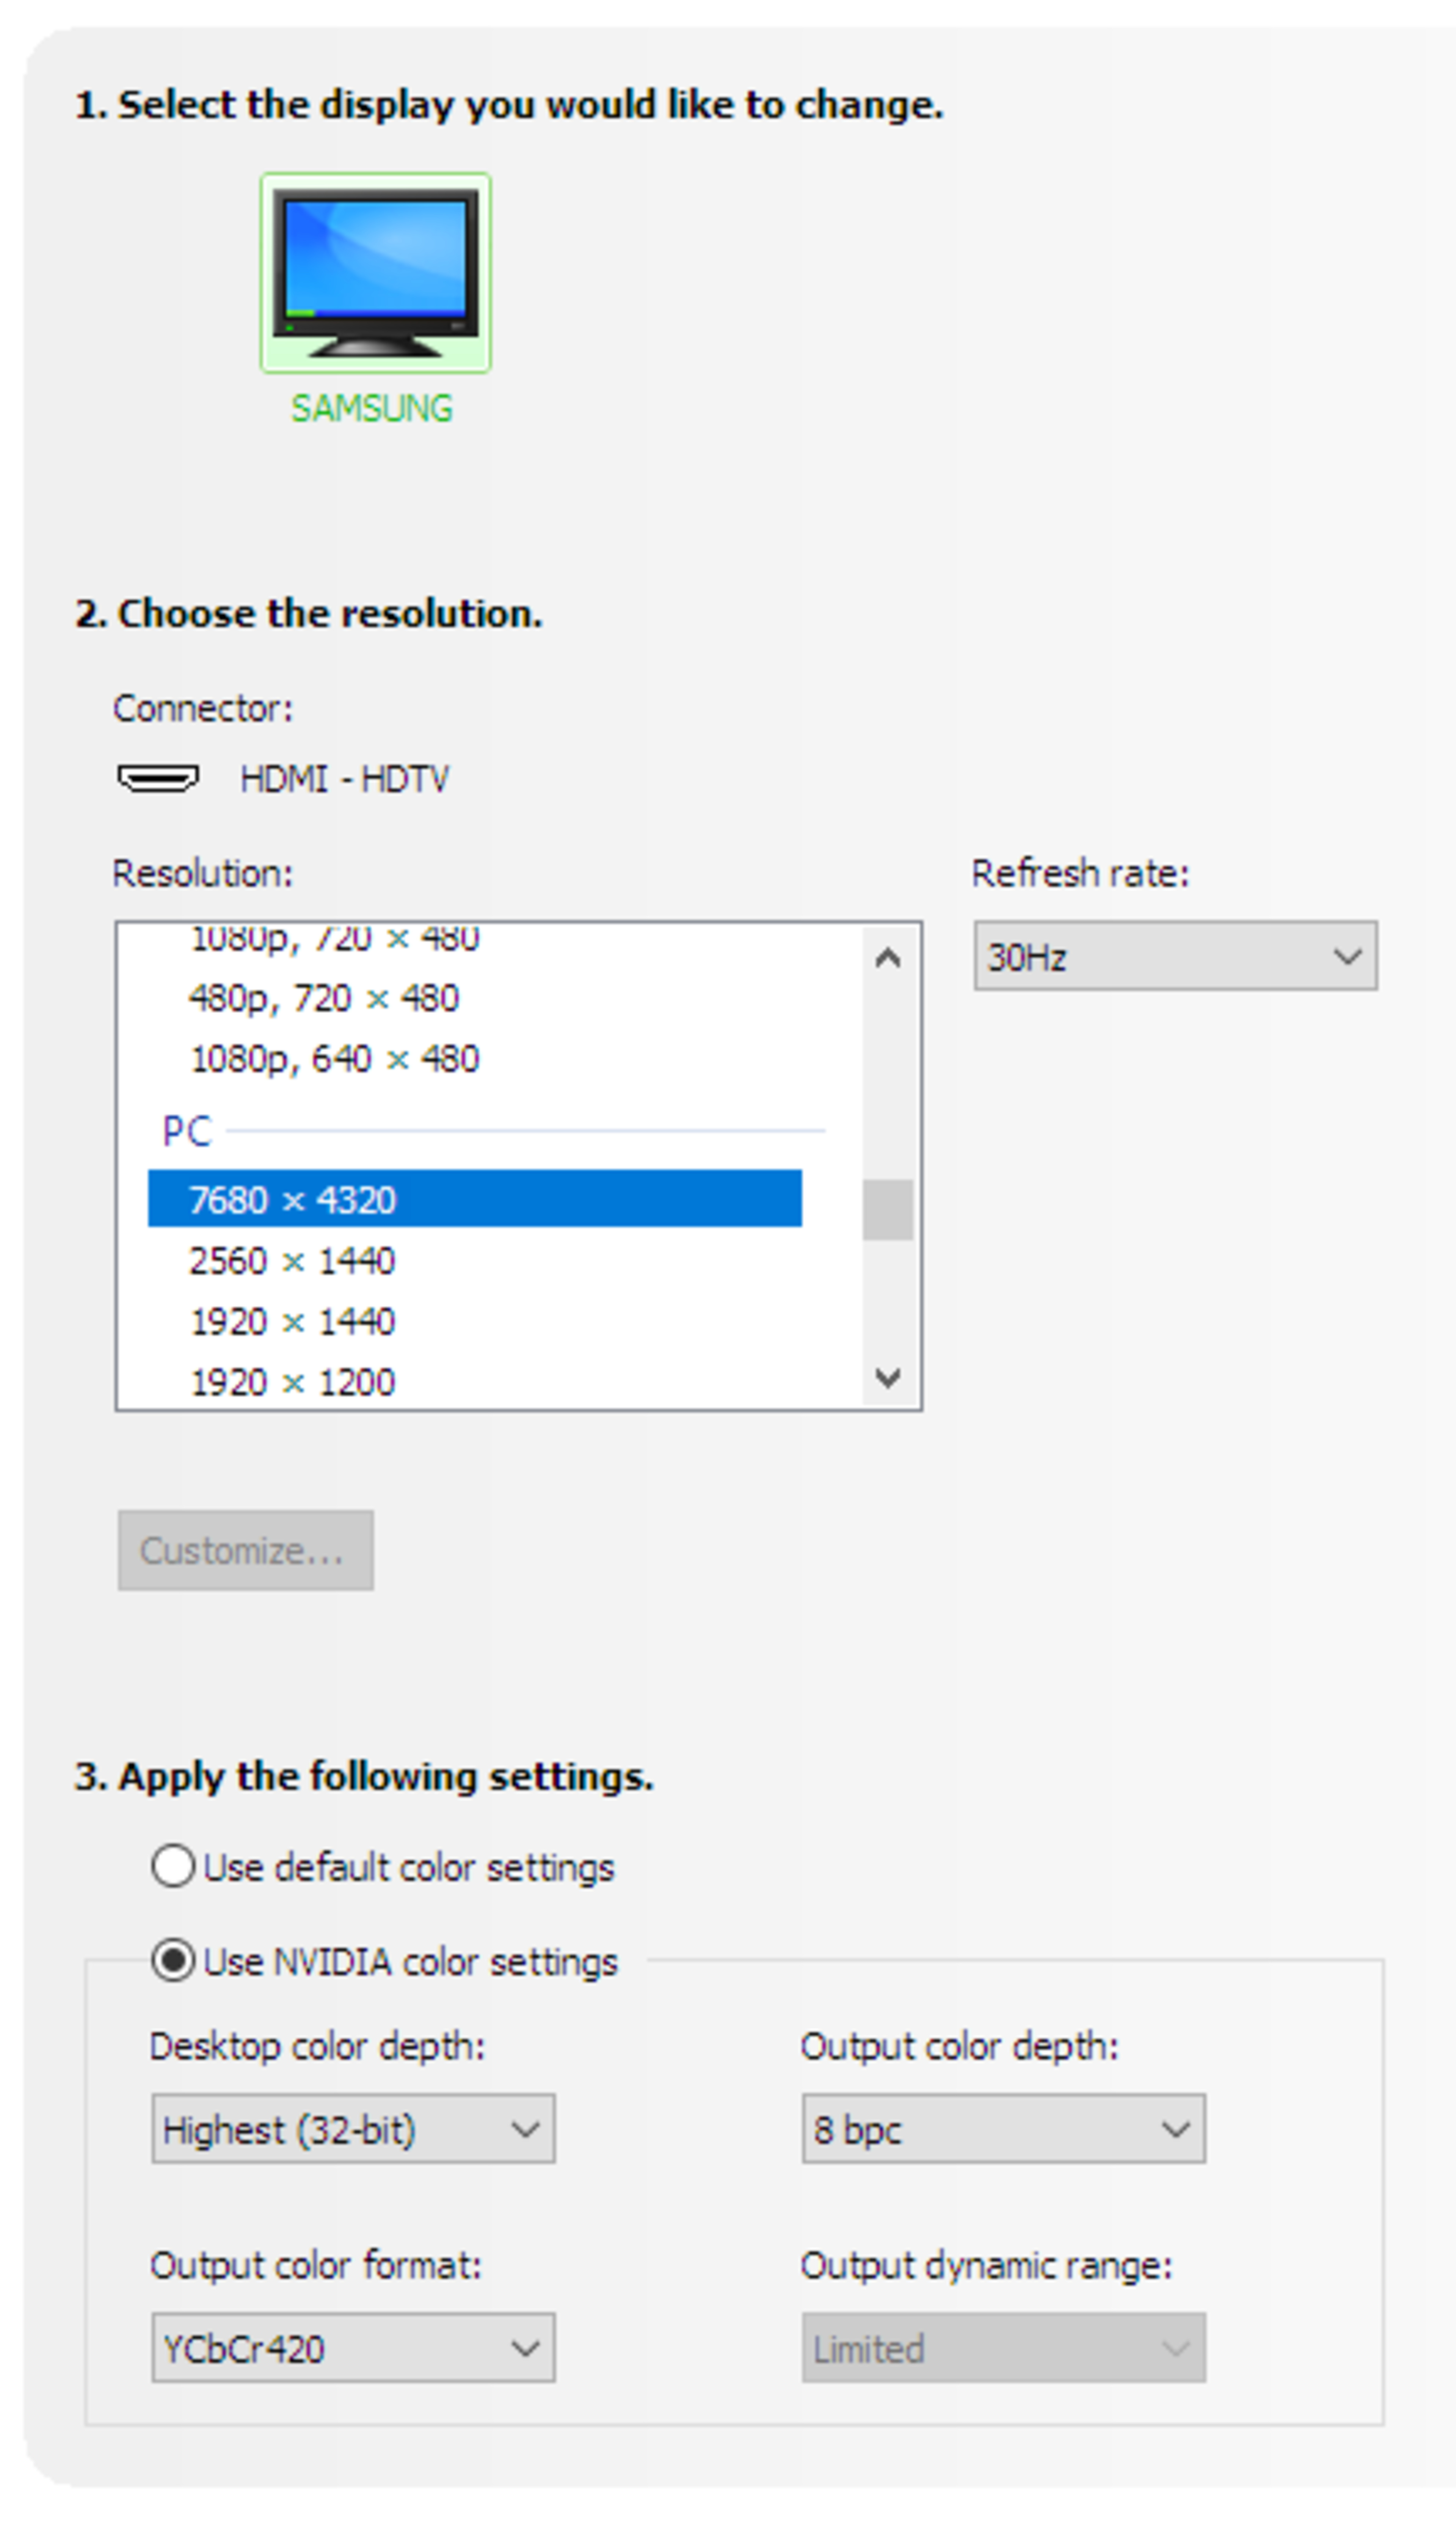Image resolution: width=1456 pixels, height=2538 pixels.
Task: Open the Desktop color depth dropdown
Action: tap(353, 2129)
